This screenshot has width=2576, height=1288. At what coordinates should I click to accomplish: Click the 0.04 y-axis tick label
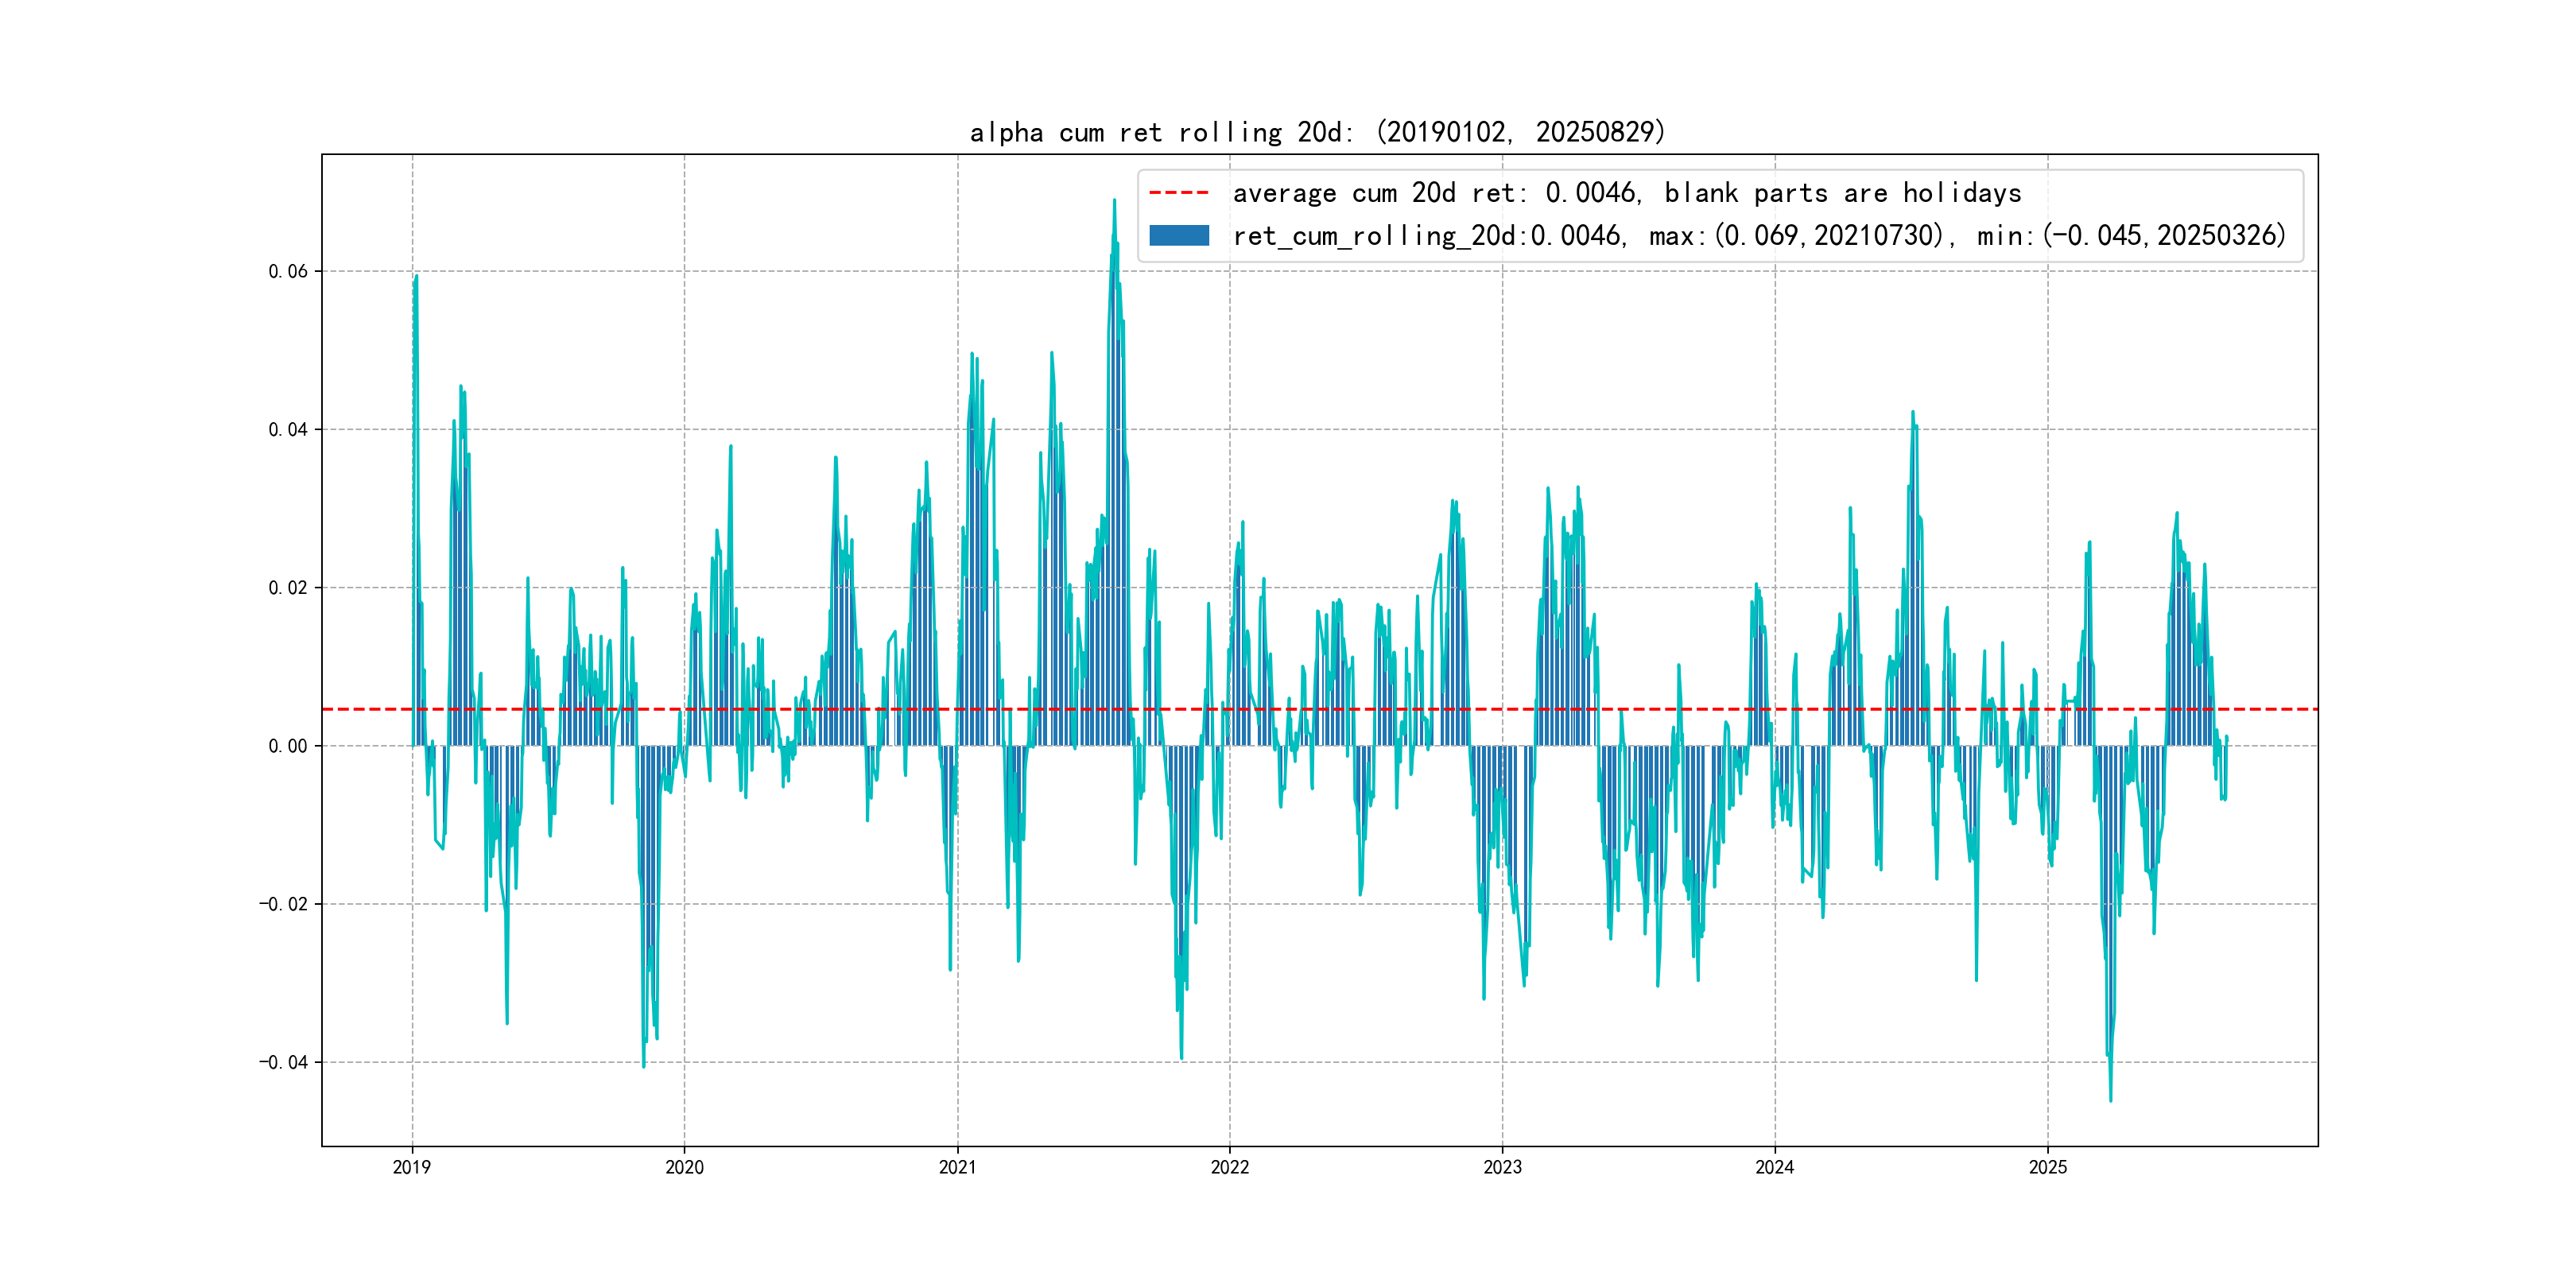click(287, 429)
